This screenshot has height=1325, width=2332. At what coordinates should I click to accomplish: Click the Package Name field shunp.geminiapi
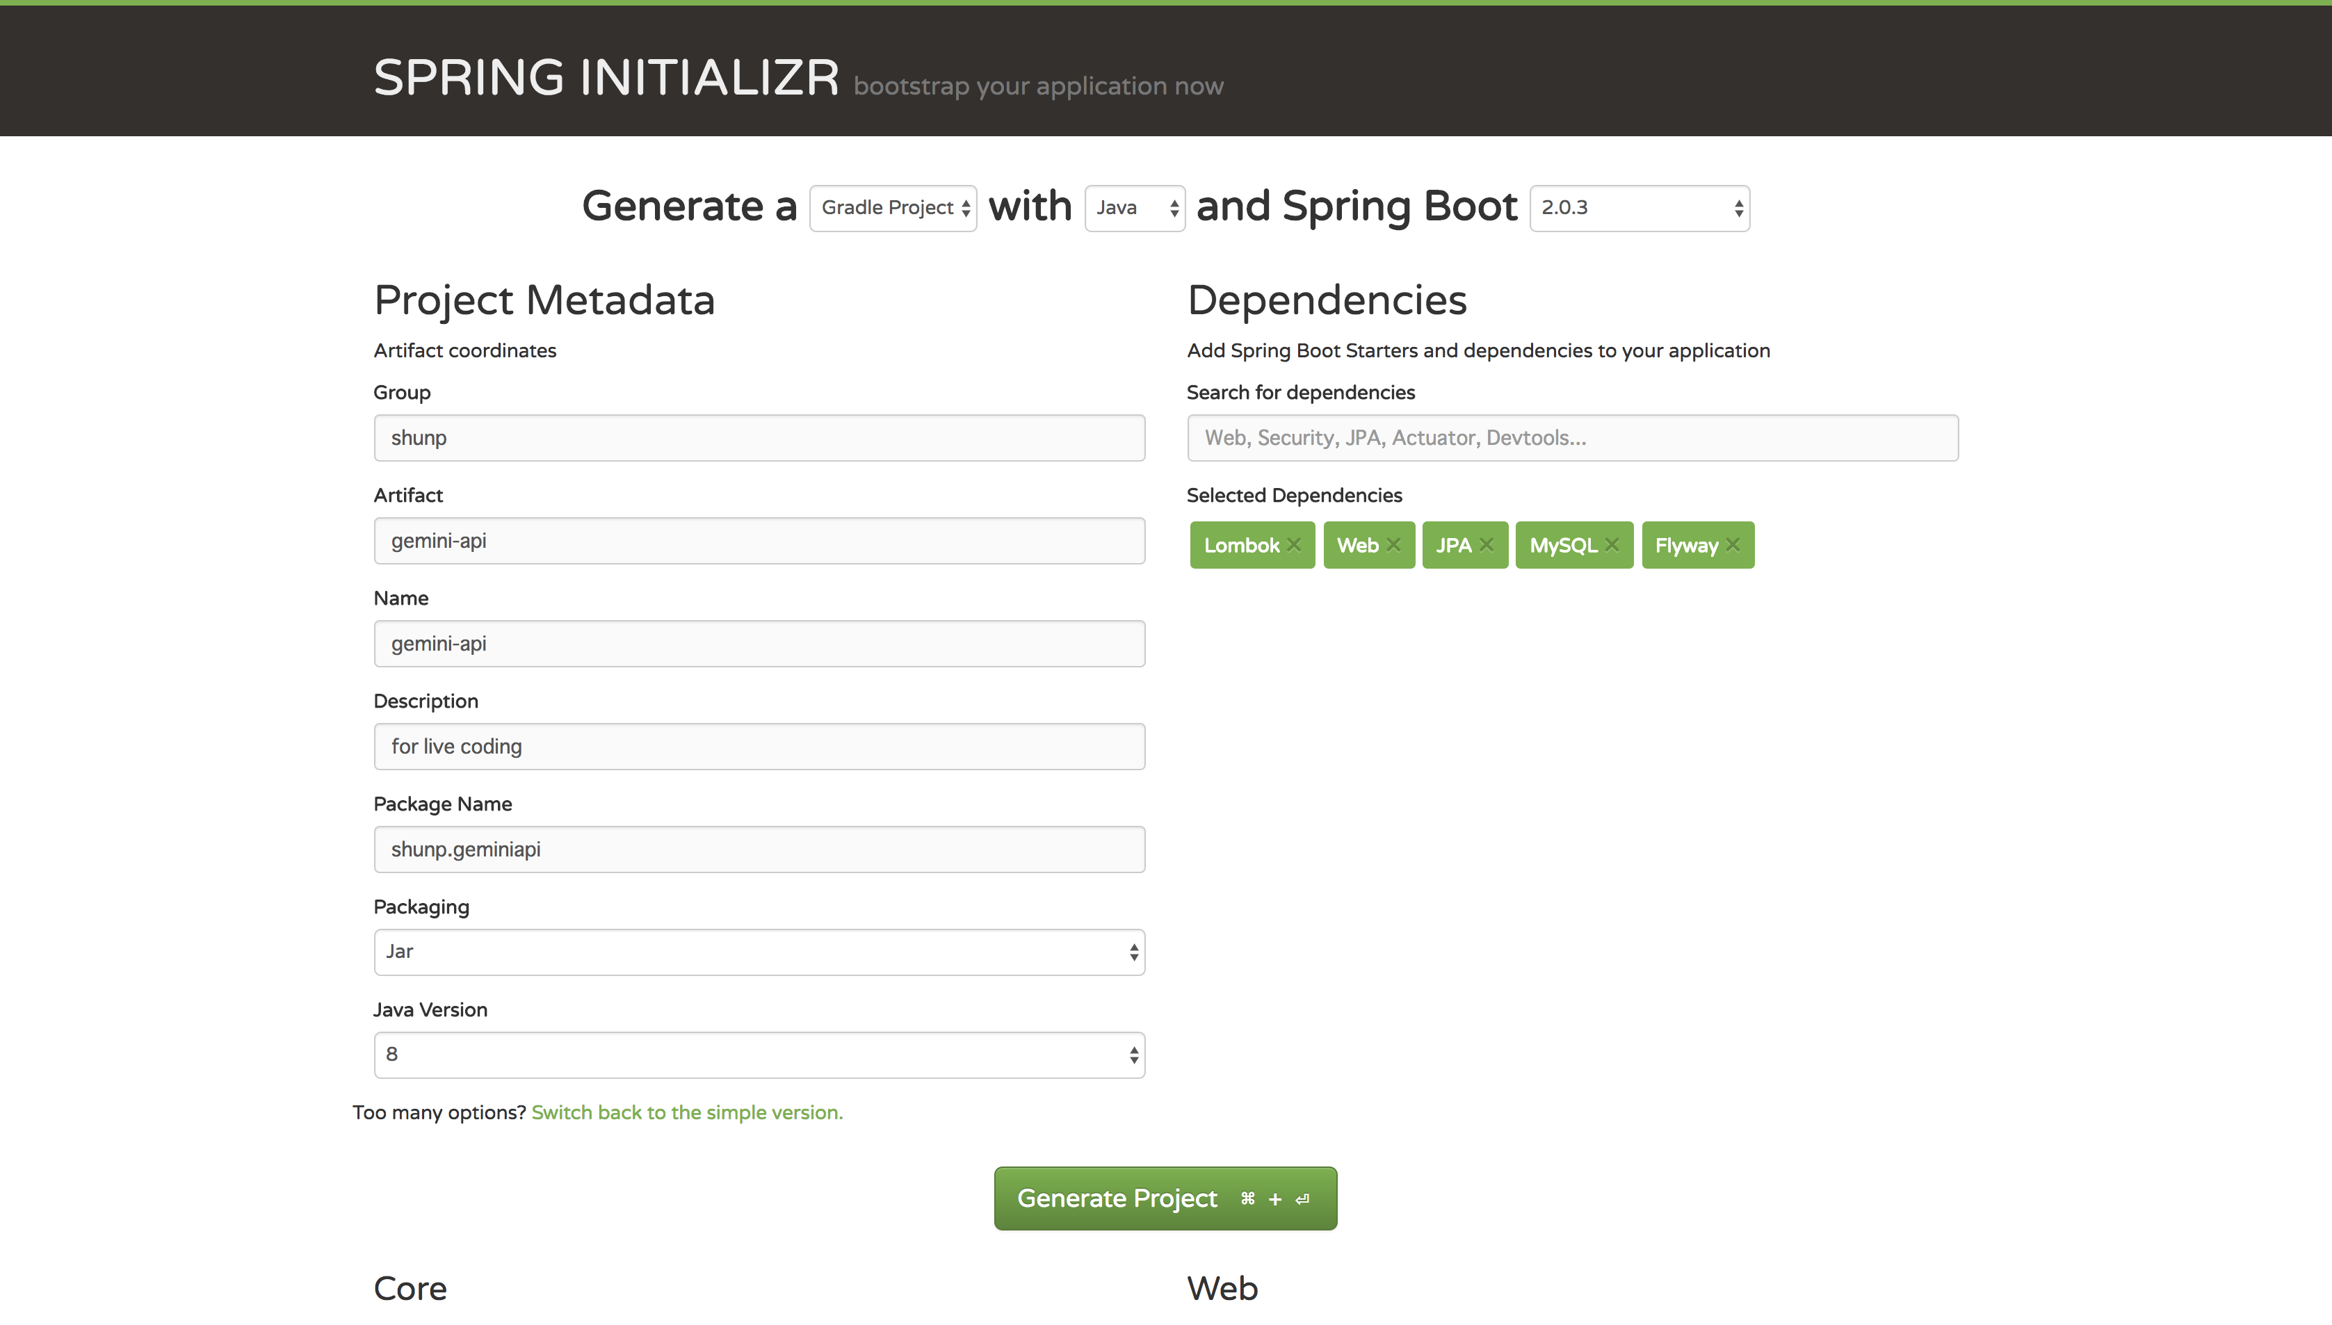click(759, 849)
